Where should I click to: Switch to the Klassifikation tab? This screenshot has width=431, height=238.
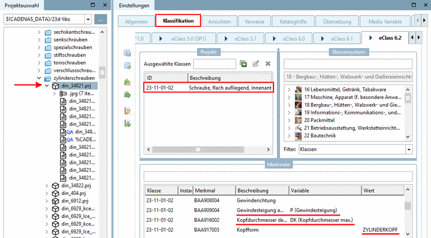click(x=178, y=21)
